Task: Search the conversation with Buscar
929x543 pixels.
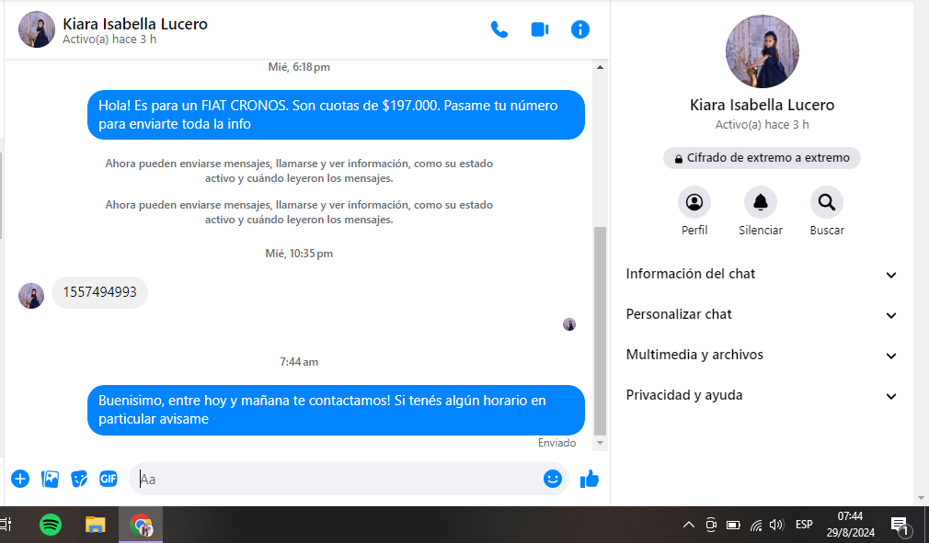Action: pos(827,202)
